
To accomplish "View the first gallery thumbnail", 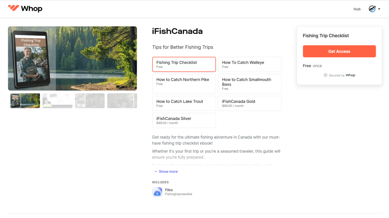I will coord(25,100).
